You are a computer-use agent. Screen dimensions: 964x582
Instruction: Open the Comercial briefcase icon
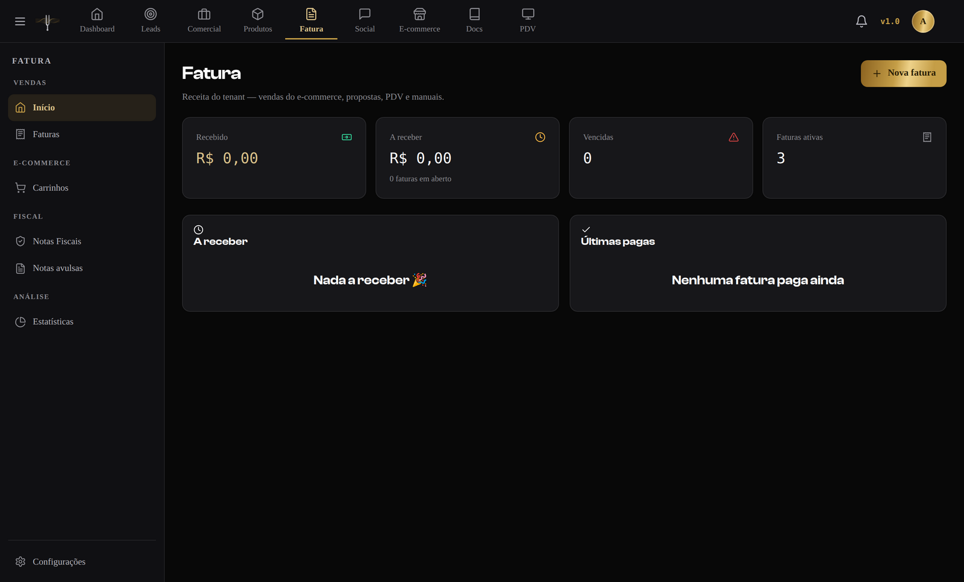(x=204, y=14)
